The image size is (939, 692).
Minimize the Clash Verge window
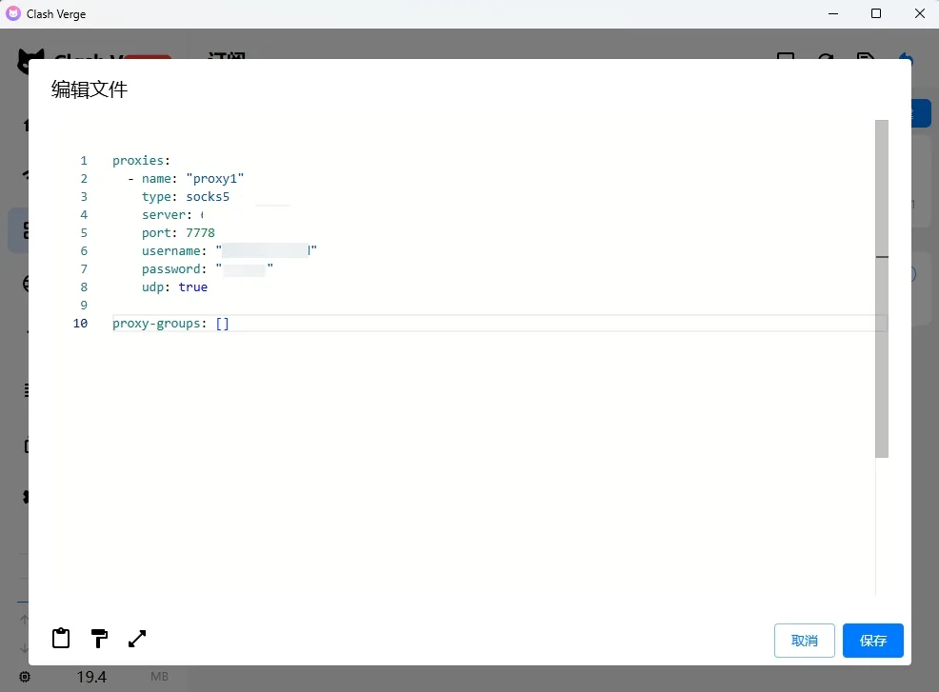(833, 13)
